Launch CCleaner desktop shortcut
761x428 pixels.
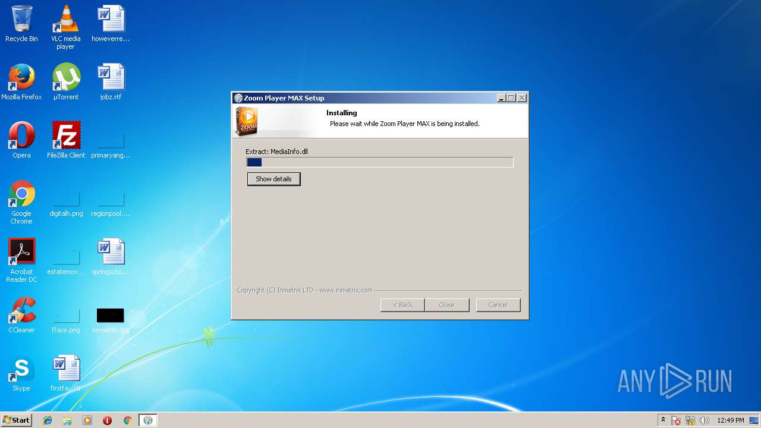tap(21, 315)
